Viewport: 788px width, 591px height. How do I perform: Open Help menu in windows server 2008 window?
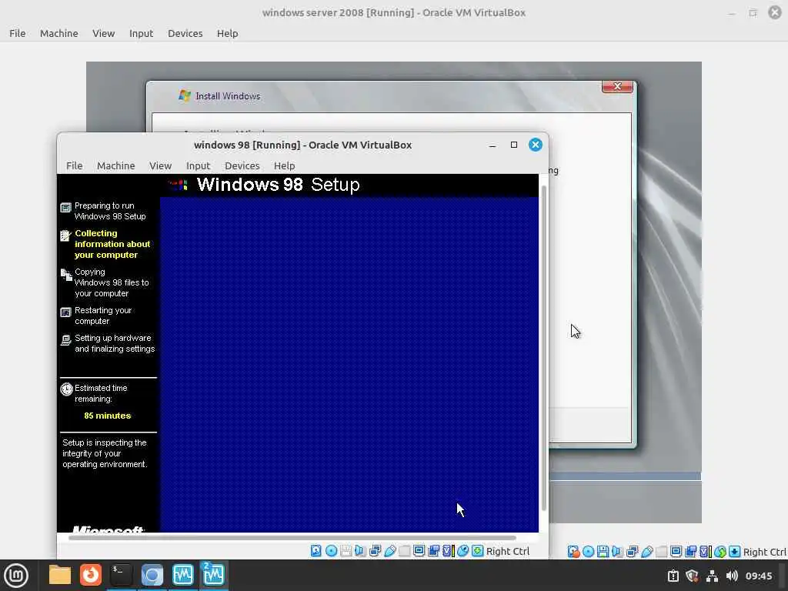(x=228, y=33)
